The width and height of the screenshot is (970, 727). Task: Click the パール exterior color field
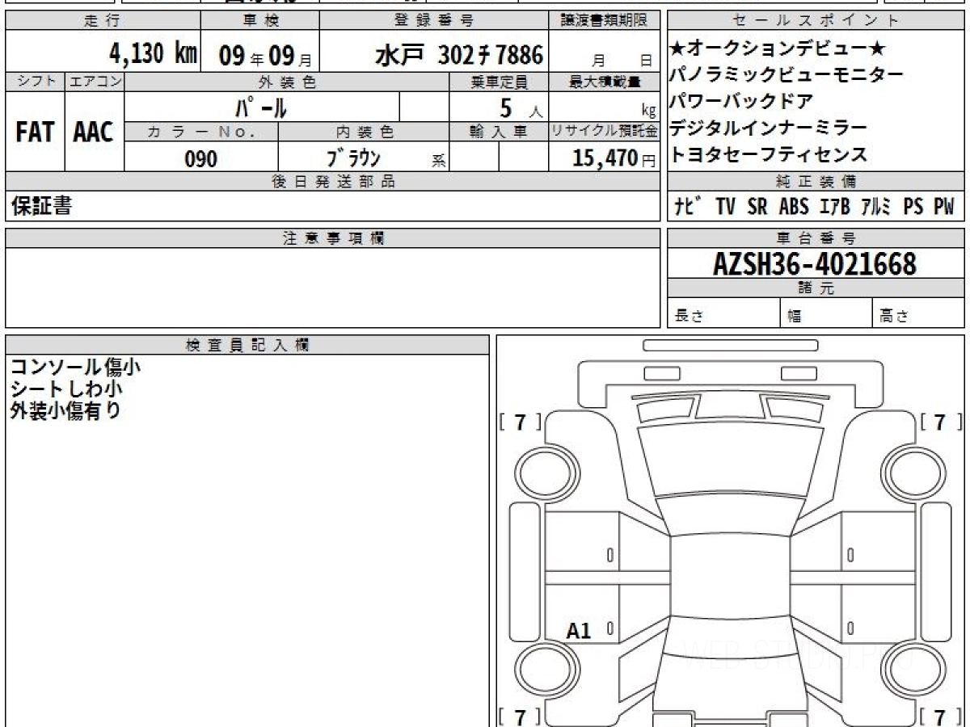tap(261, 107)
